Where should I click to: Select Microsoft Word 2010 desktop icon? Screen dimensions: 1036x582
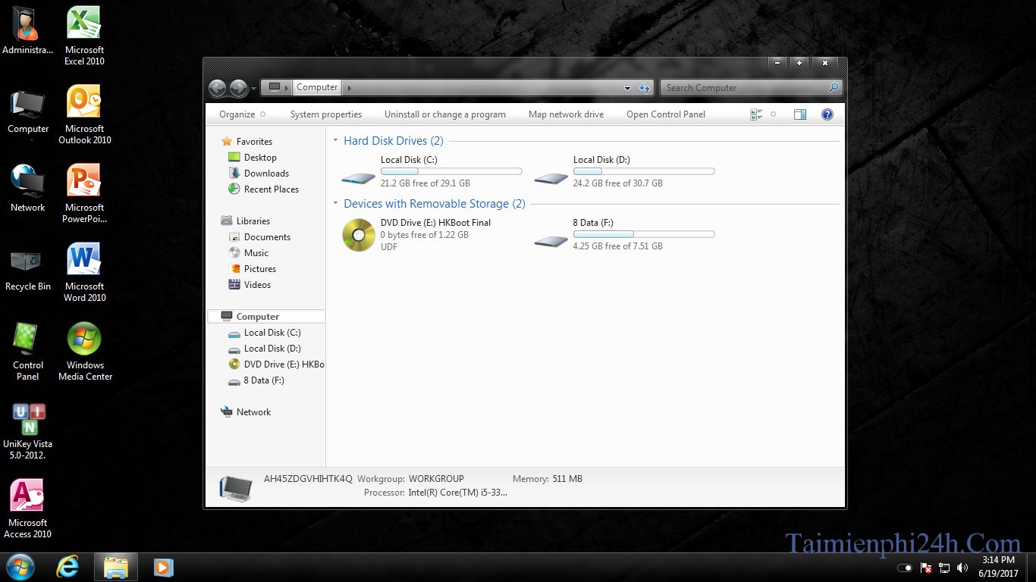(84, 272)
